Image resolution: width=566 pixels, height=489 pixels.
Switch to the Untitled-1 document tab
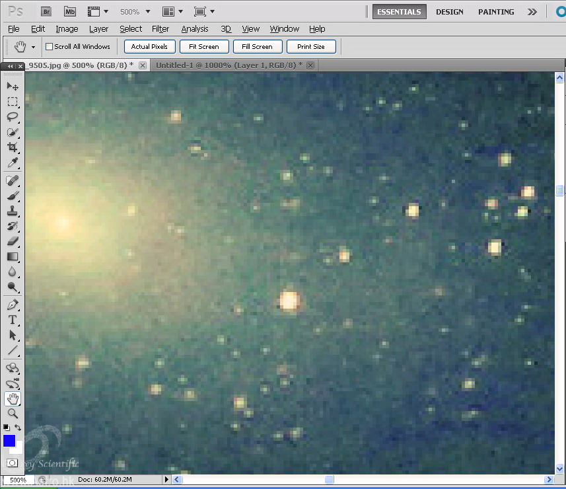[x=229, y=65]
